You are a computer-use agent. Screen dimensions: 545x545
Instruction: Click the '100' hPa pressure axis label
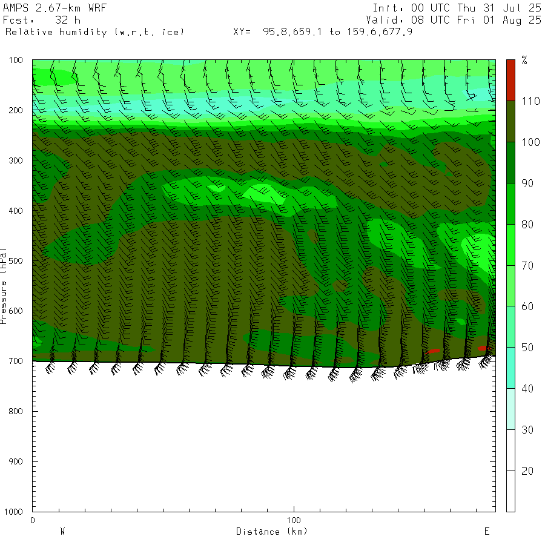coord(16,60)
